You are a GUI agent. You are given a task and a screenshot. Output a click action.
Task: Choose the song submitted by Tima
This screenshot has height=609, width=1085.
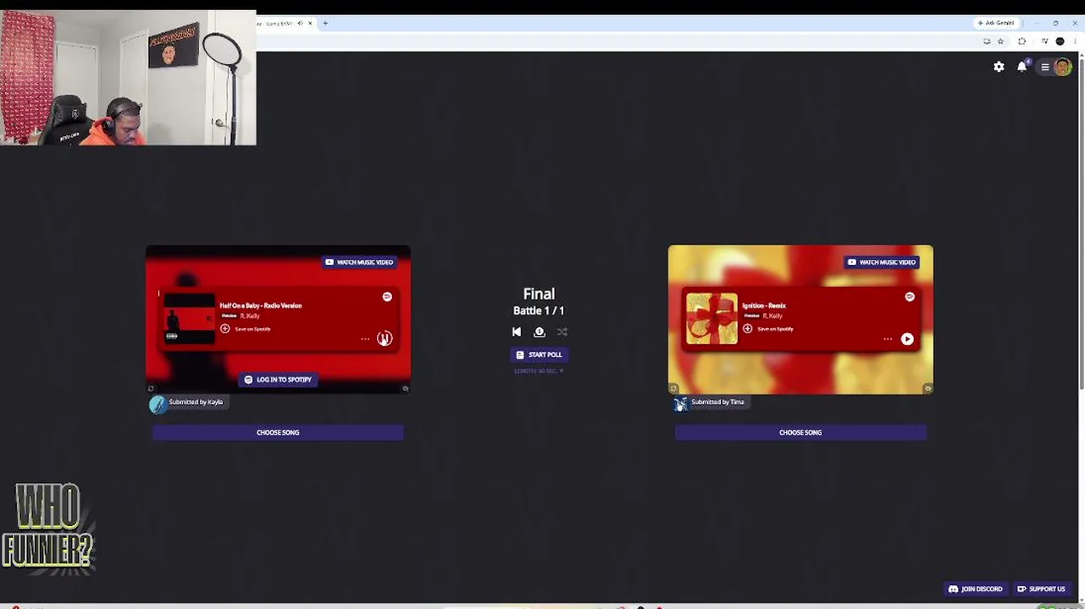[x=800, y=432]
